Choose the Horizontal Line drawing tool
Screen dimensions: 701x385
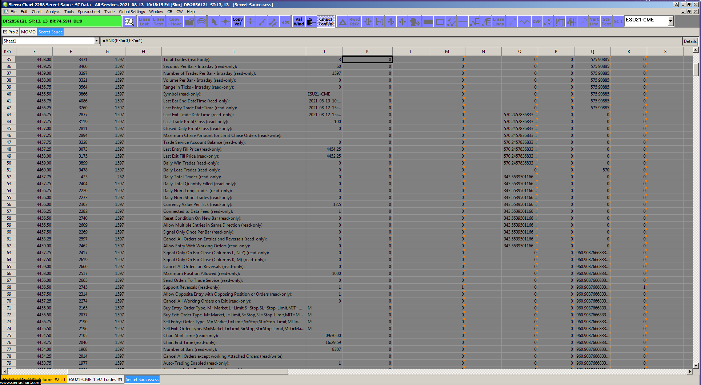[462, 22]
